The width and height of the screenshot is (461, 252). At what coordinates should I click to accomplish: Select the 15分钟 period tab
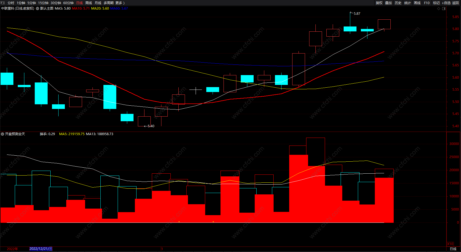(x=43, y=3)
